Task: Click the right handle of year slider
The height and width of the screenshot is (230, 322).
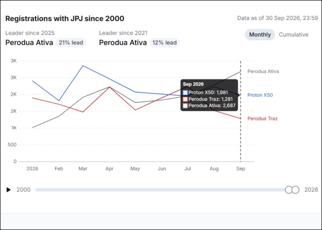Action: click(295, 190)
